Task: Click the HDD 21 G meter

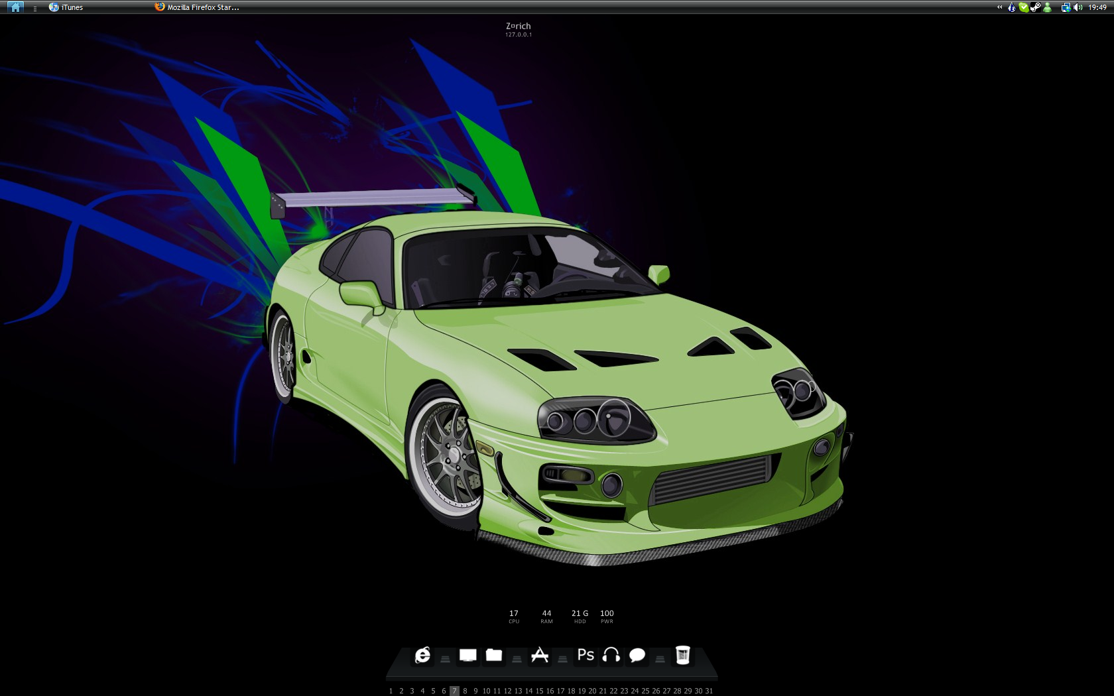Action: point(580,616)
